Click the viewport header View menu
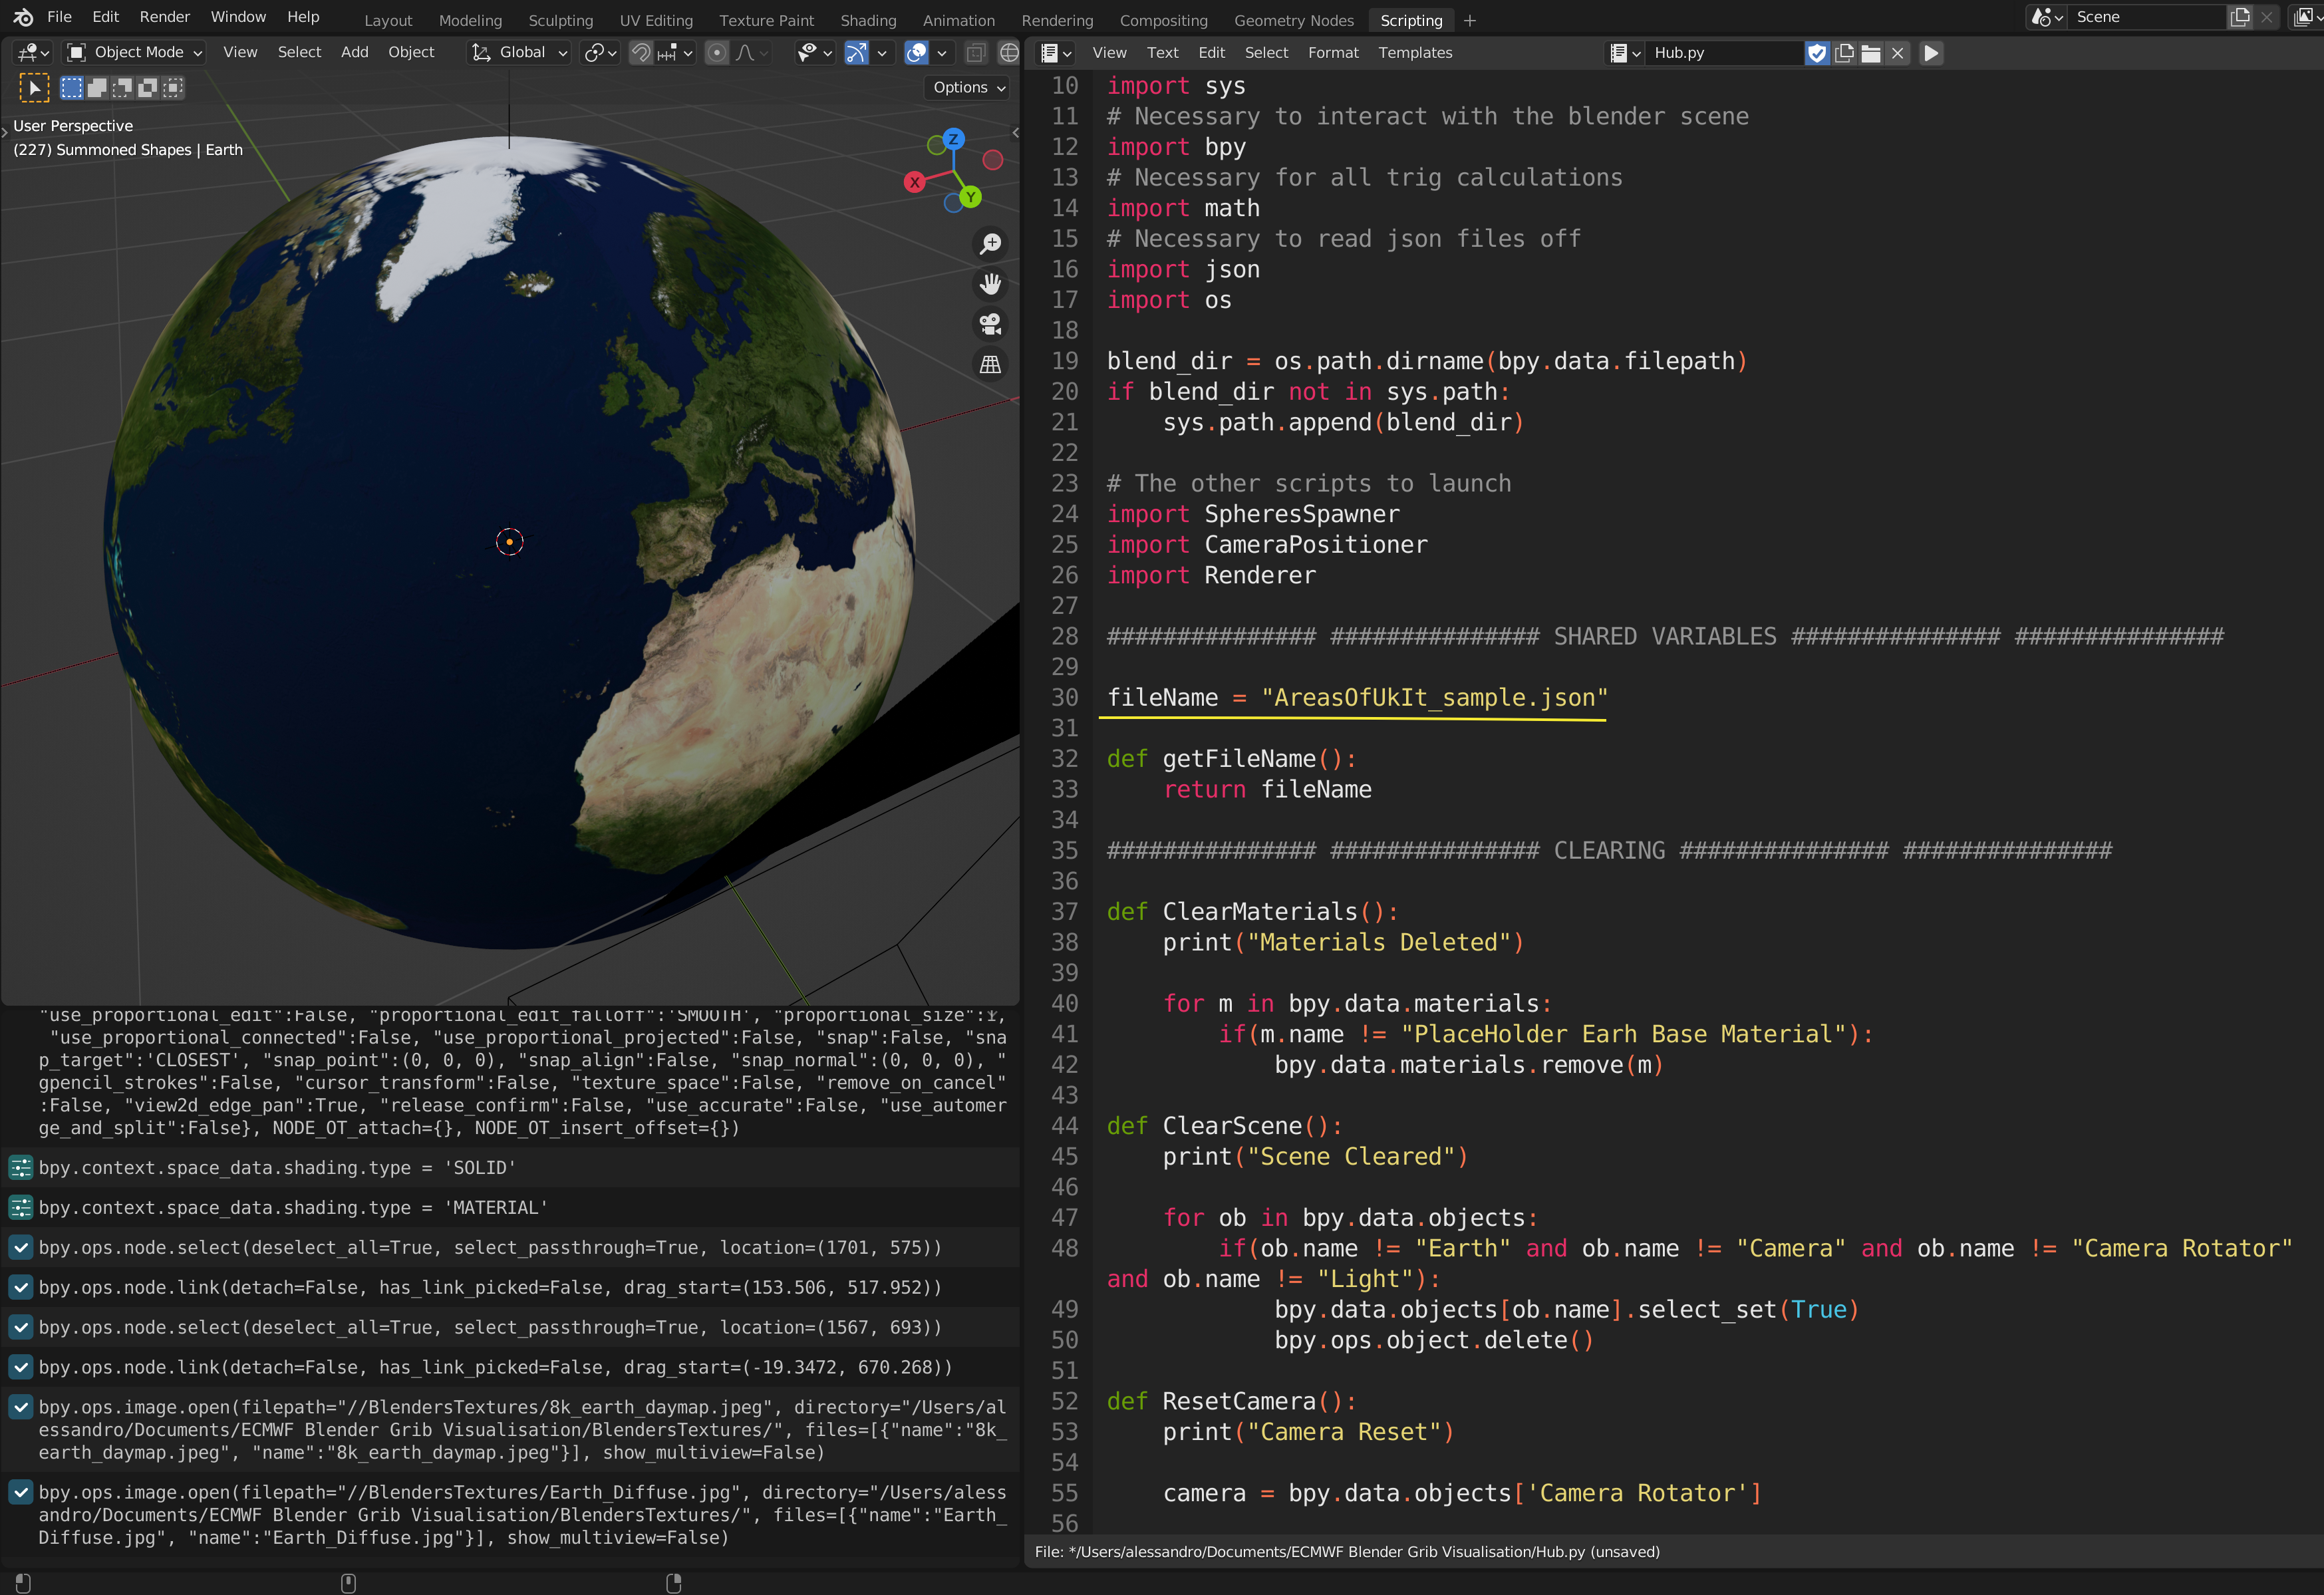Screen dimensions: 2324x1595 point(240,52)
